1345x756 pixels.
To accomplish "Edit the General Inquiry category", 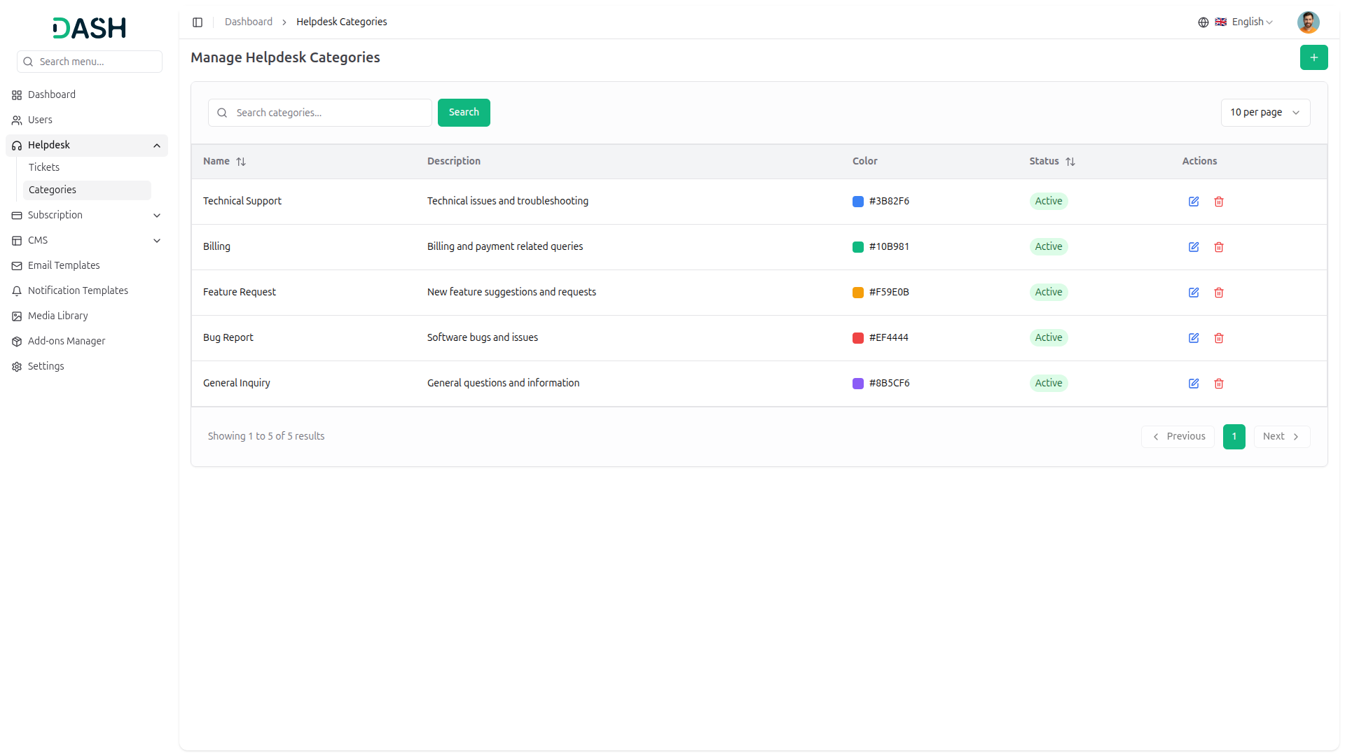I will (x=1194, y=384).
